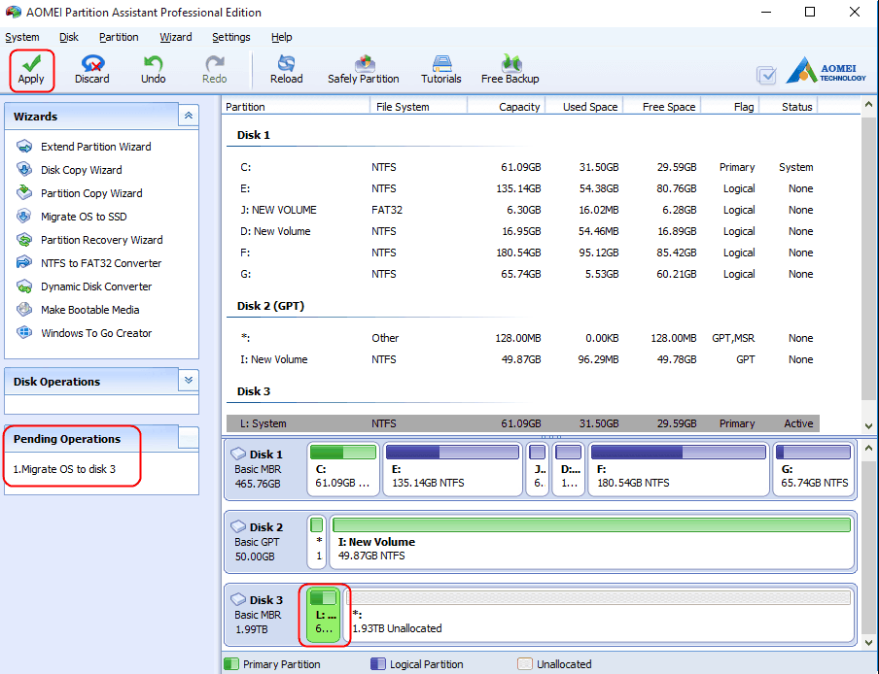The image size is (879, 674).
Task: Select the G: partition row in list
Action: tap(523, 274)
